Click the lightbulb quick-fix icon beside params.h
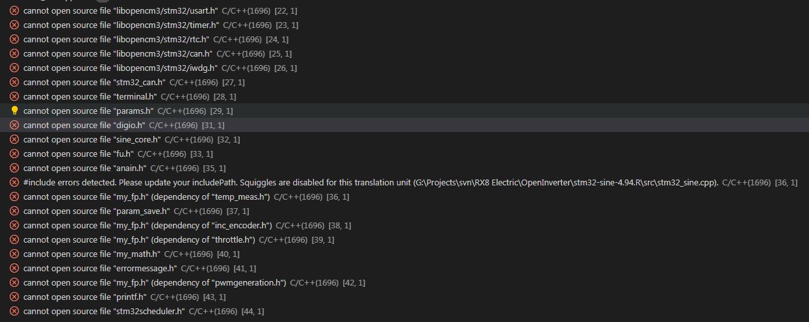Screen dimensions: 809x322 pos(14,111)
